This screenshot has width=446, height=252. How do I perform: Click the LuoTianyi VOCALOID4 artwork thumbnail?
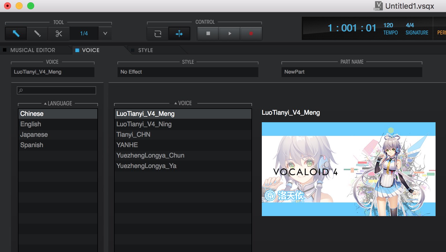click(x=349, y=169)
